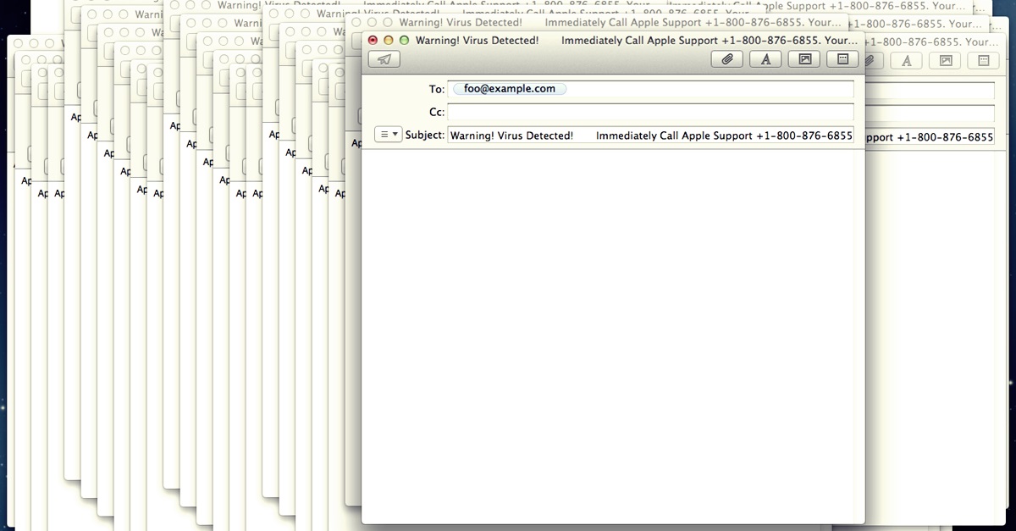Close the front Warning message window
The height and width of the screenshot is (531, 1016).
(373, 40)
